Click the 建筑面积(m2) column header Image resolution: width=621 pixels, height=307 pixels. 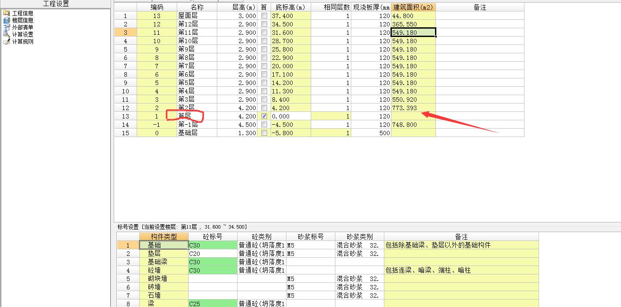point(413,7)
